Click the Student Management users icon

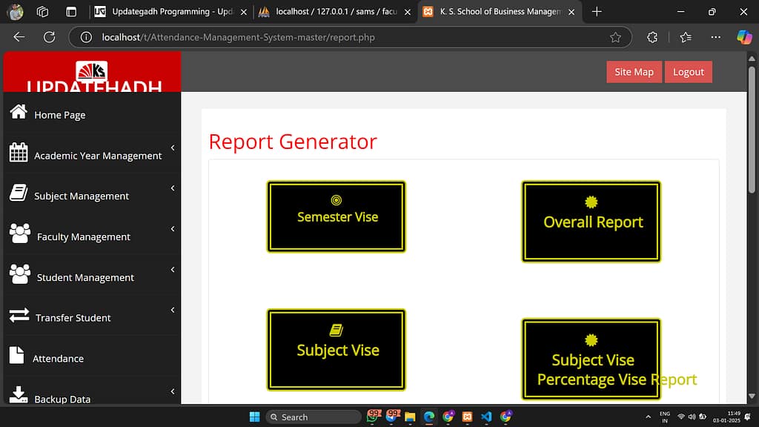pos(20,271)
